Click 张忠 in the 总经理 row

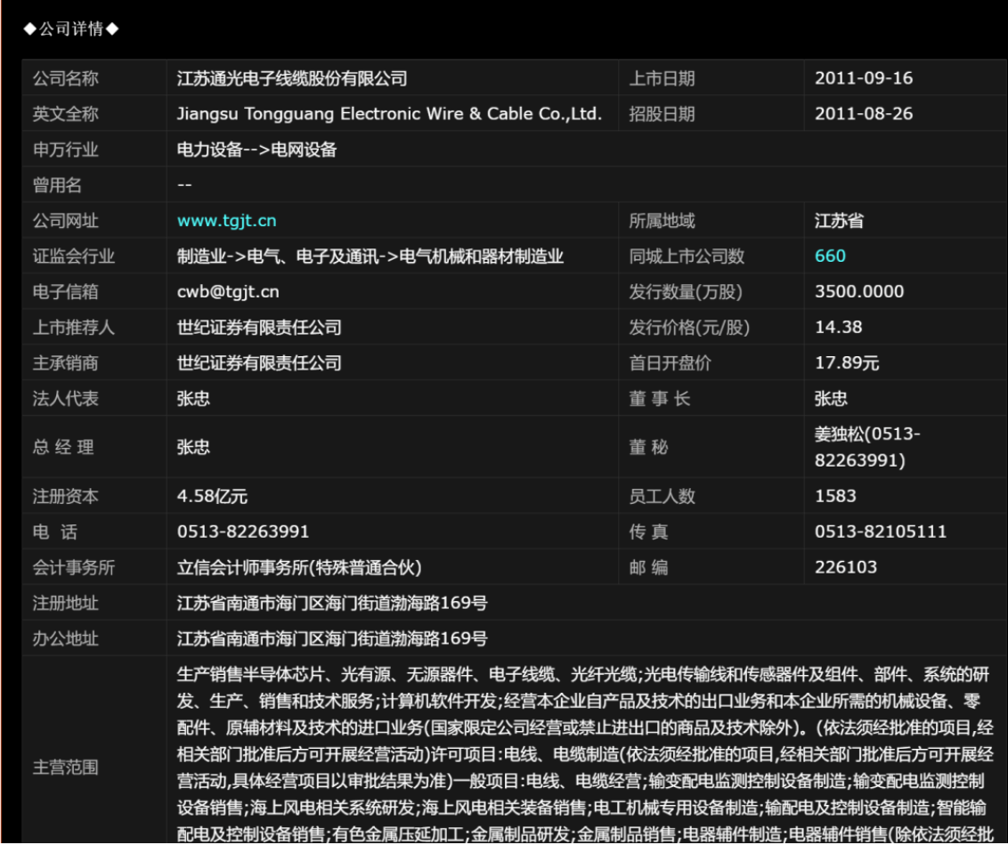coord(193,447)
